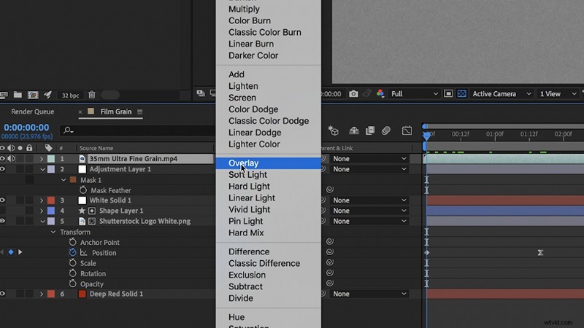This screenshot has width=584, height=328.
Task: Click the 01:00f mark on time ruler
Action: (x=495, y=134)
